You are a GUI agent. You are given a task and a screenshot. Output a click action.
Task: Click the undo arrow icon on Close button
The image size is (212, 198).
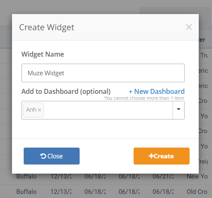point(43,156)
